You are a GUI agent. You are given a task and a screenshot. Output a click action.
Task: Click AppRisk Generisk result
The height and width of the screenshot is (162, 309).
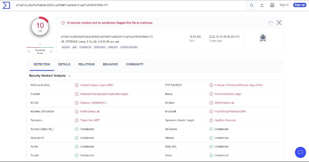click(225, 120)
